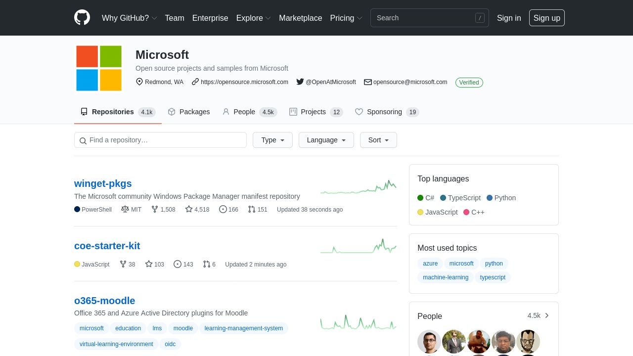Open the Marketplace nav item
The width and height of the screenshot is (633, 356).
coord(301,18)
